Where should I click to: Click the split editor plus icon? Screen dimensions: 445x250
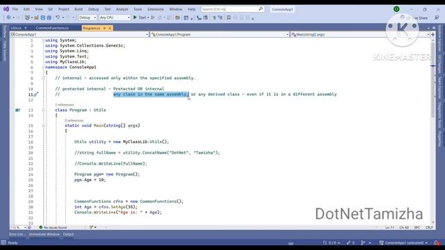[x=432, y=34]
